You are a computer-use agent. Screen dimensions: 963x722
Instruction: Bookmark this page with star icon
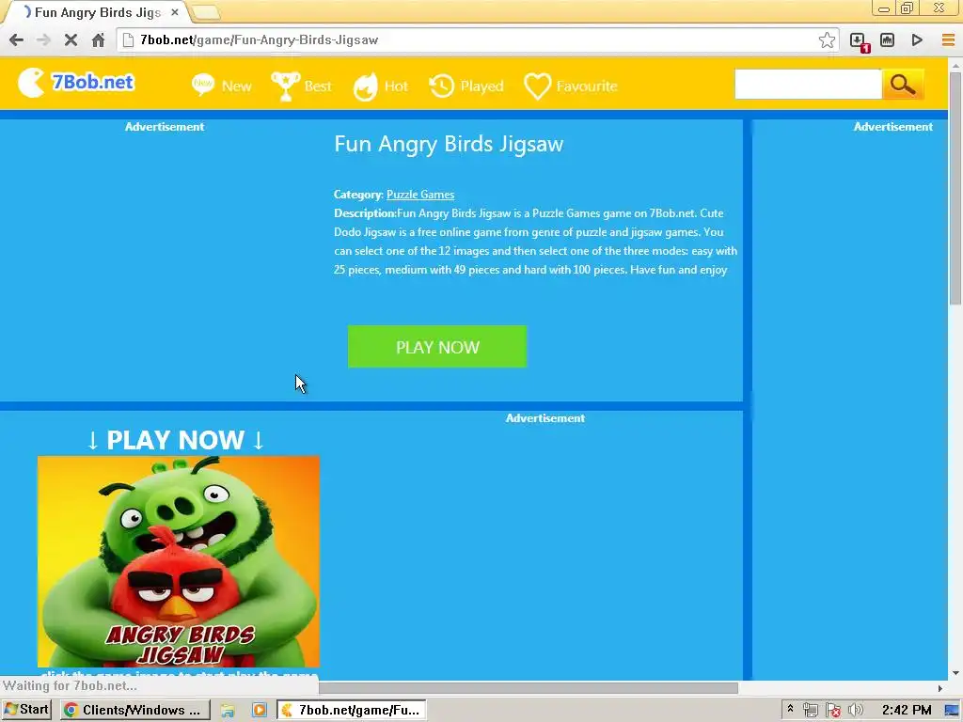[827, 39]
